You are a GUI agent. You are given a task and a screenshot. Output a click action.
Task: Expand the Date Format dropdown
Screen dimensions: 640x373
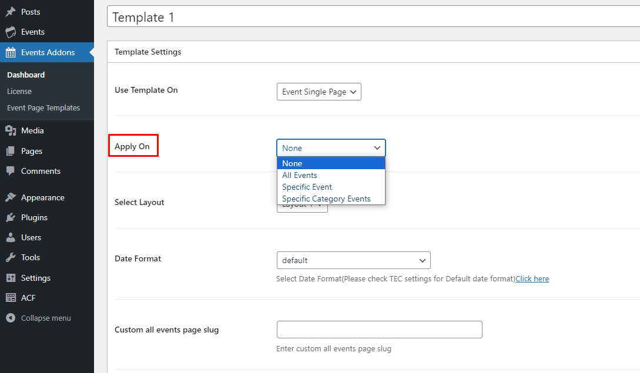point(353,260)
